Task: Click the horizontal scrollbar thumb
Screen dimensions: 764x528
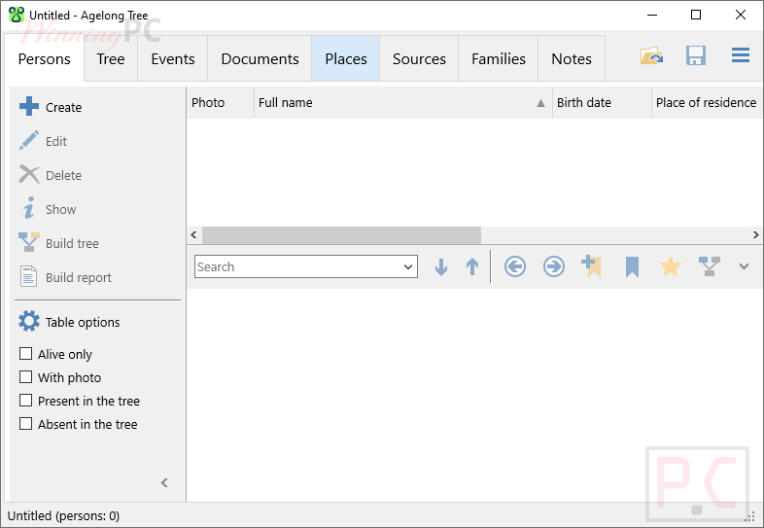Action: [x=341, y=235]
